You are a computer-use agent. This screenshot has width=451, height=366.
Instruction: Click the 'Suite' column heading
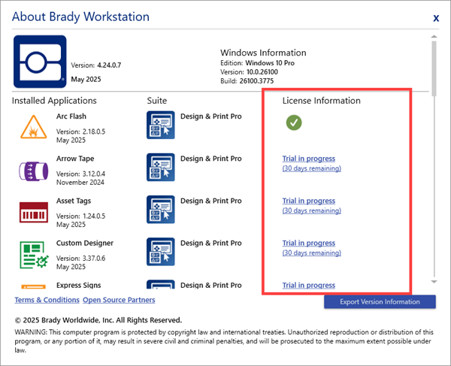coord(157,101)
